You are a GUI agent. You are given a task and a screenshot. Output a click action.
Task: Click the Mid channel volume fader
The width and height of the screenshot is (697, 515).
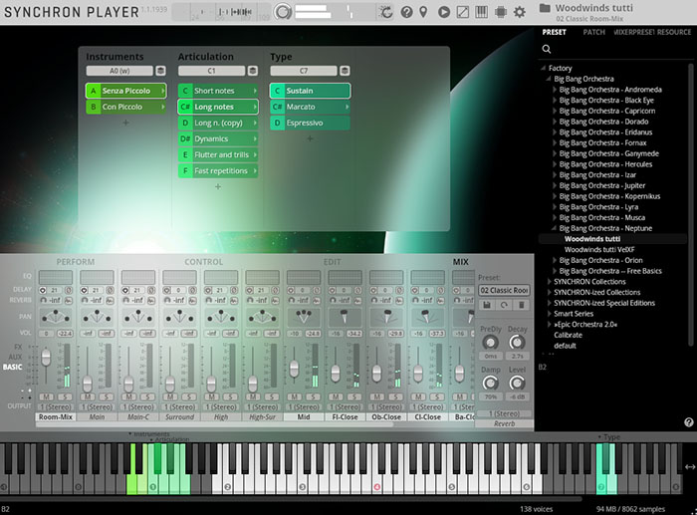294,369
